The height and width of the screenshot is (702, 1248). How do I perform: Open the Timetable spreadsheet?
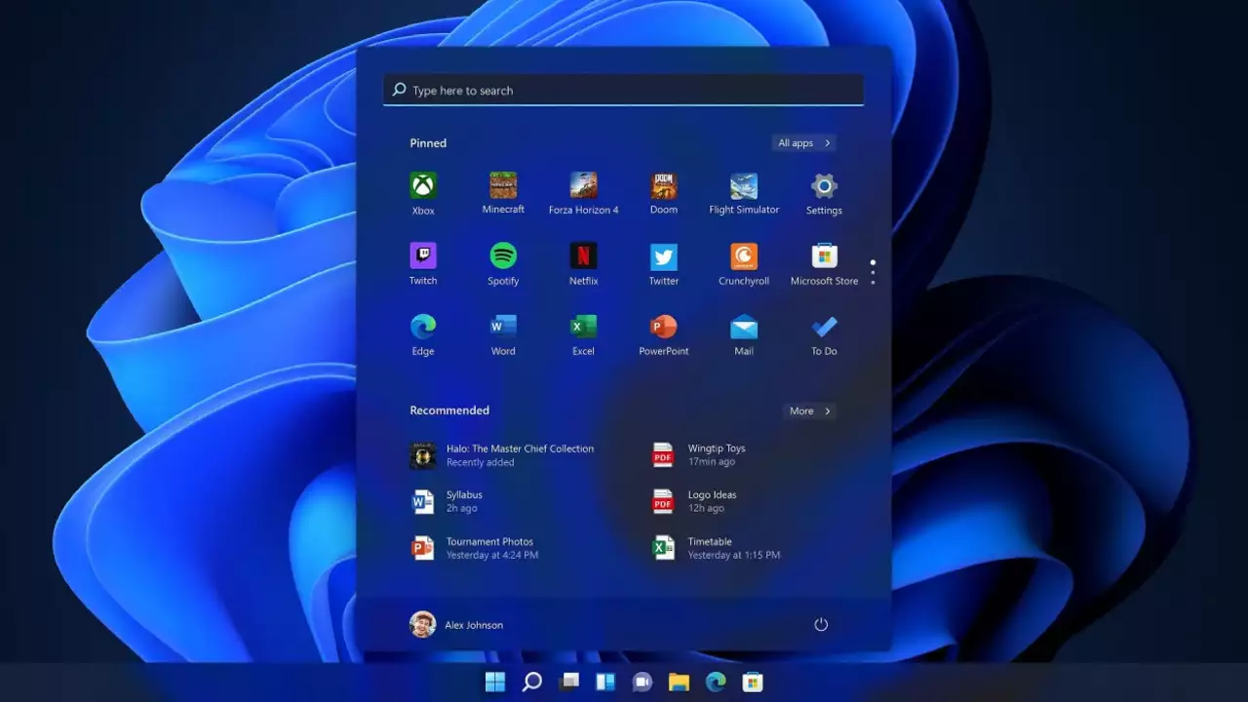pyautogui.click(x=709, y=548)
